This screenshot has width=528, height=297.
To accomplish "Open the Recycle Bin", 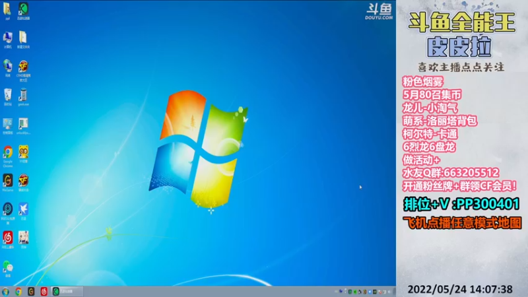I will [7, 97].
